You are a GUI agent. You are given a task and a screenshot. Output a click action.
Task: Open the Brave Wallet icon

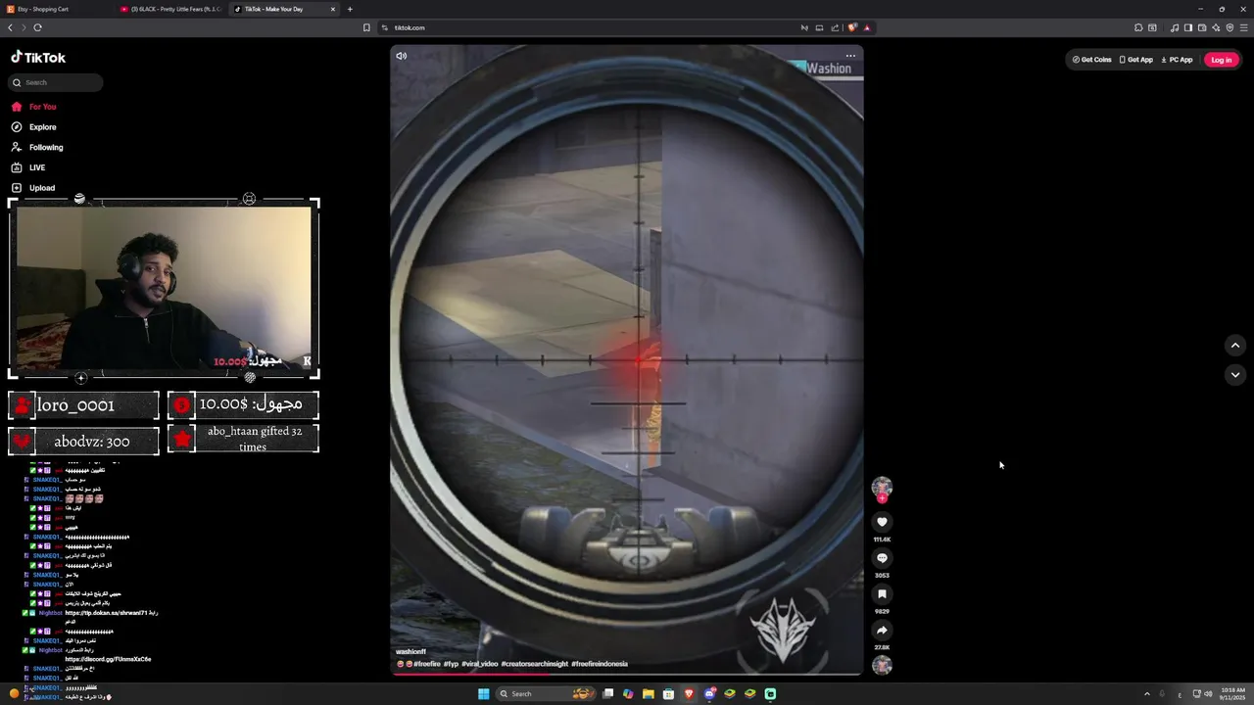tap(1201, 27)
